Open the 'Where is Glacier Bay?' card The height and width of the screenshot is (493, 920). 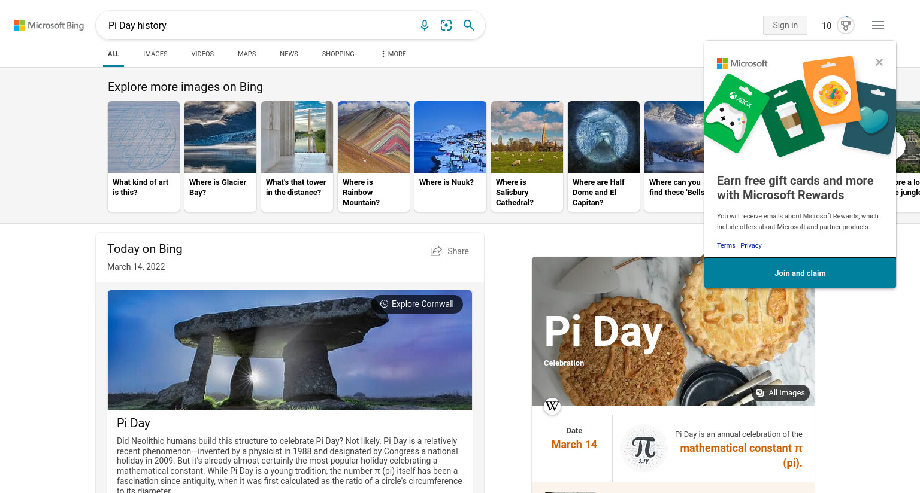pyautogui.click(x=220, y=156)
